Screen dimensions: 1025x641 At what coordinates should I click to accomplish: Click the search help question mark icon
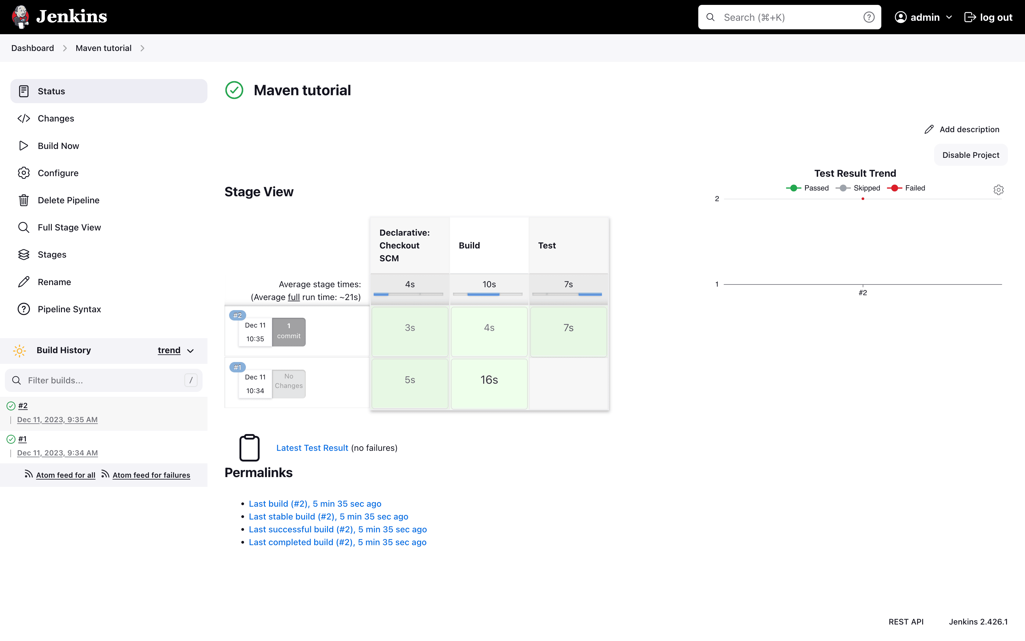869,17
